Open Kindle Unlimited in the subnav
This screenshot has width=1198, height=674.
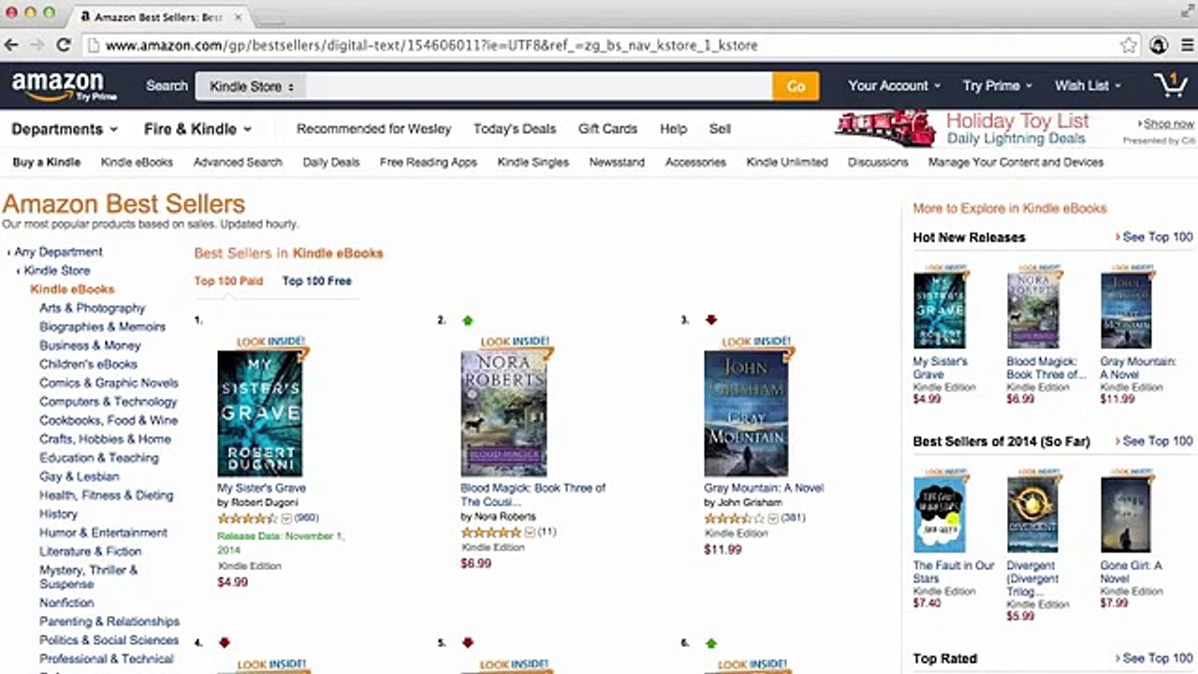(x=787, y=162)
